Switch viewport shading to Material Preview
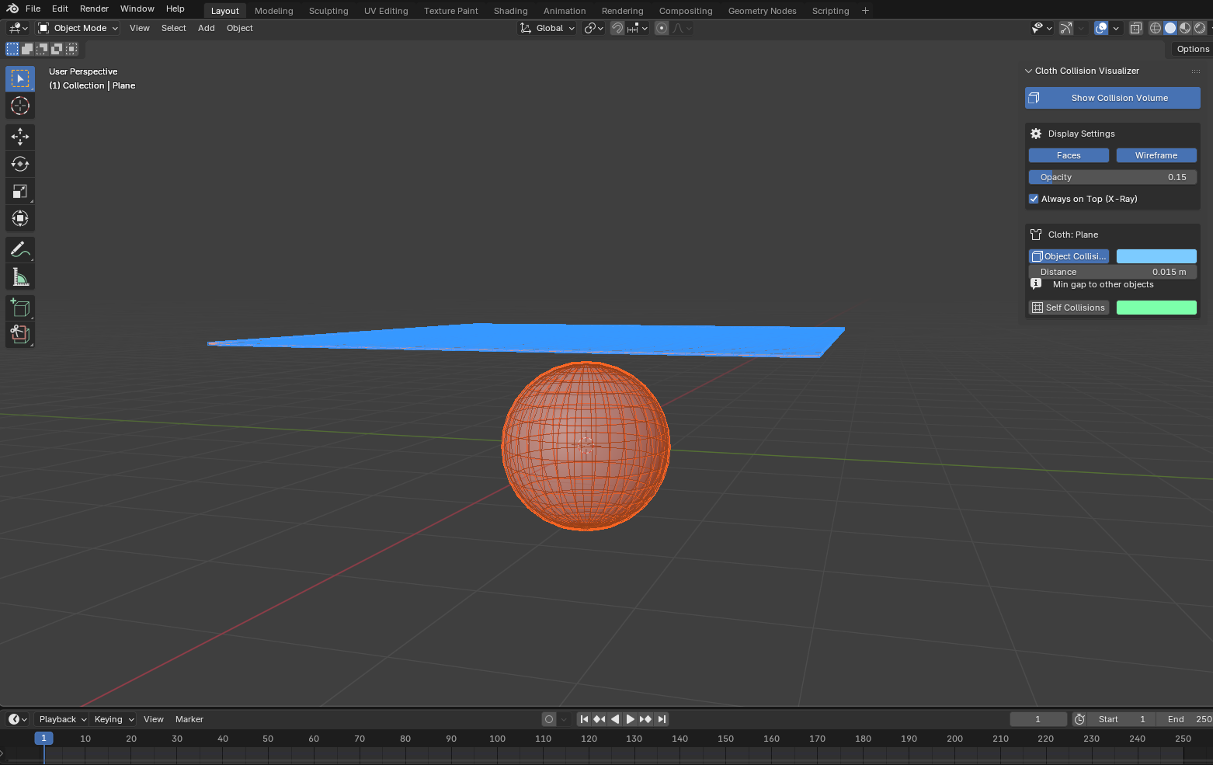Image resolution: width=1213 pixels, height=765 pixels. tap(1185, 28)
